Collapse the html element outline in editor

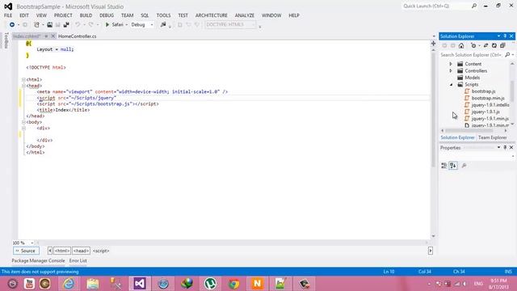(x=23, y=79)
